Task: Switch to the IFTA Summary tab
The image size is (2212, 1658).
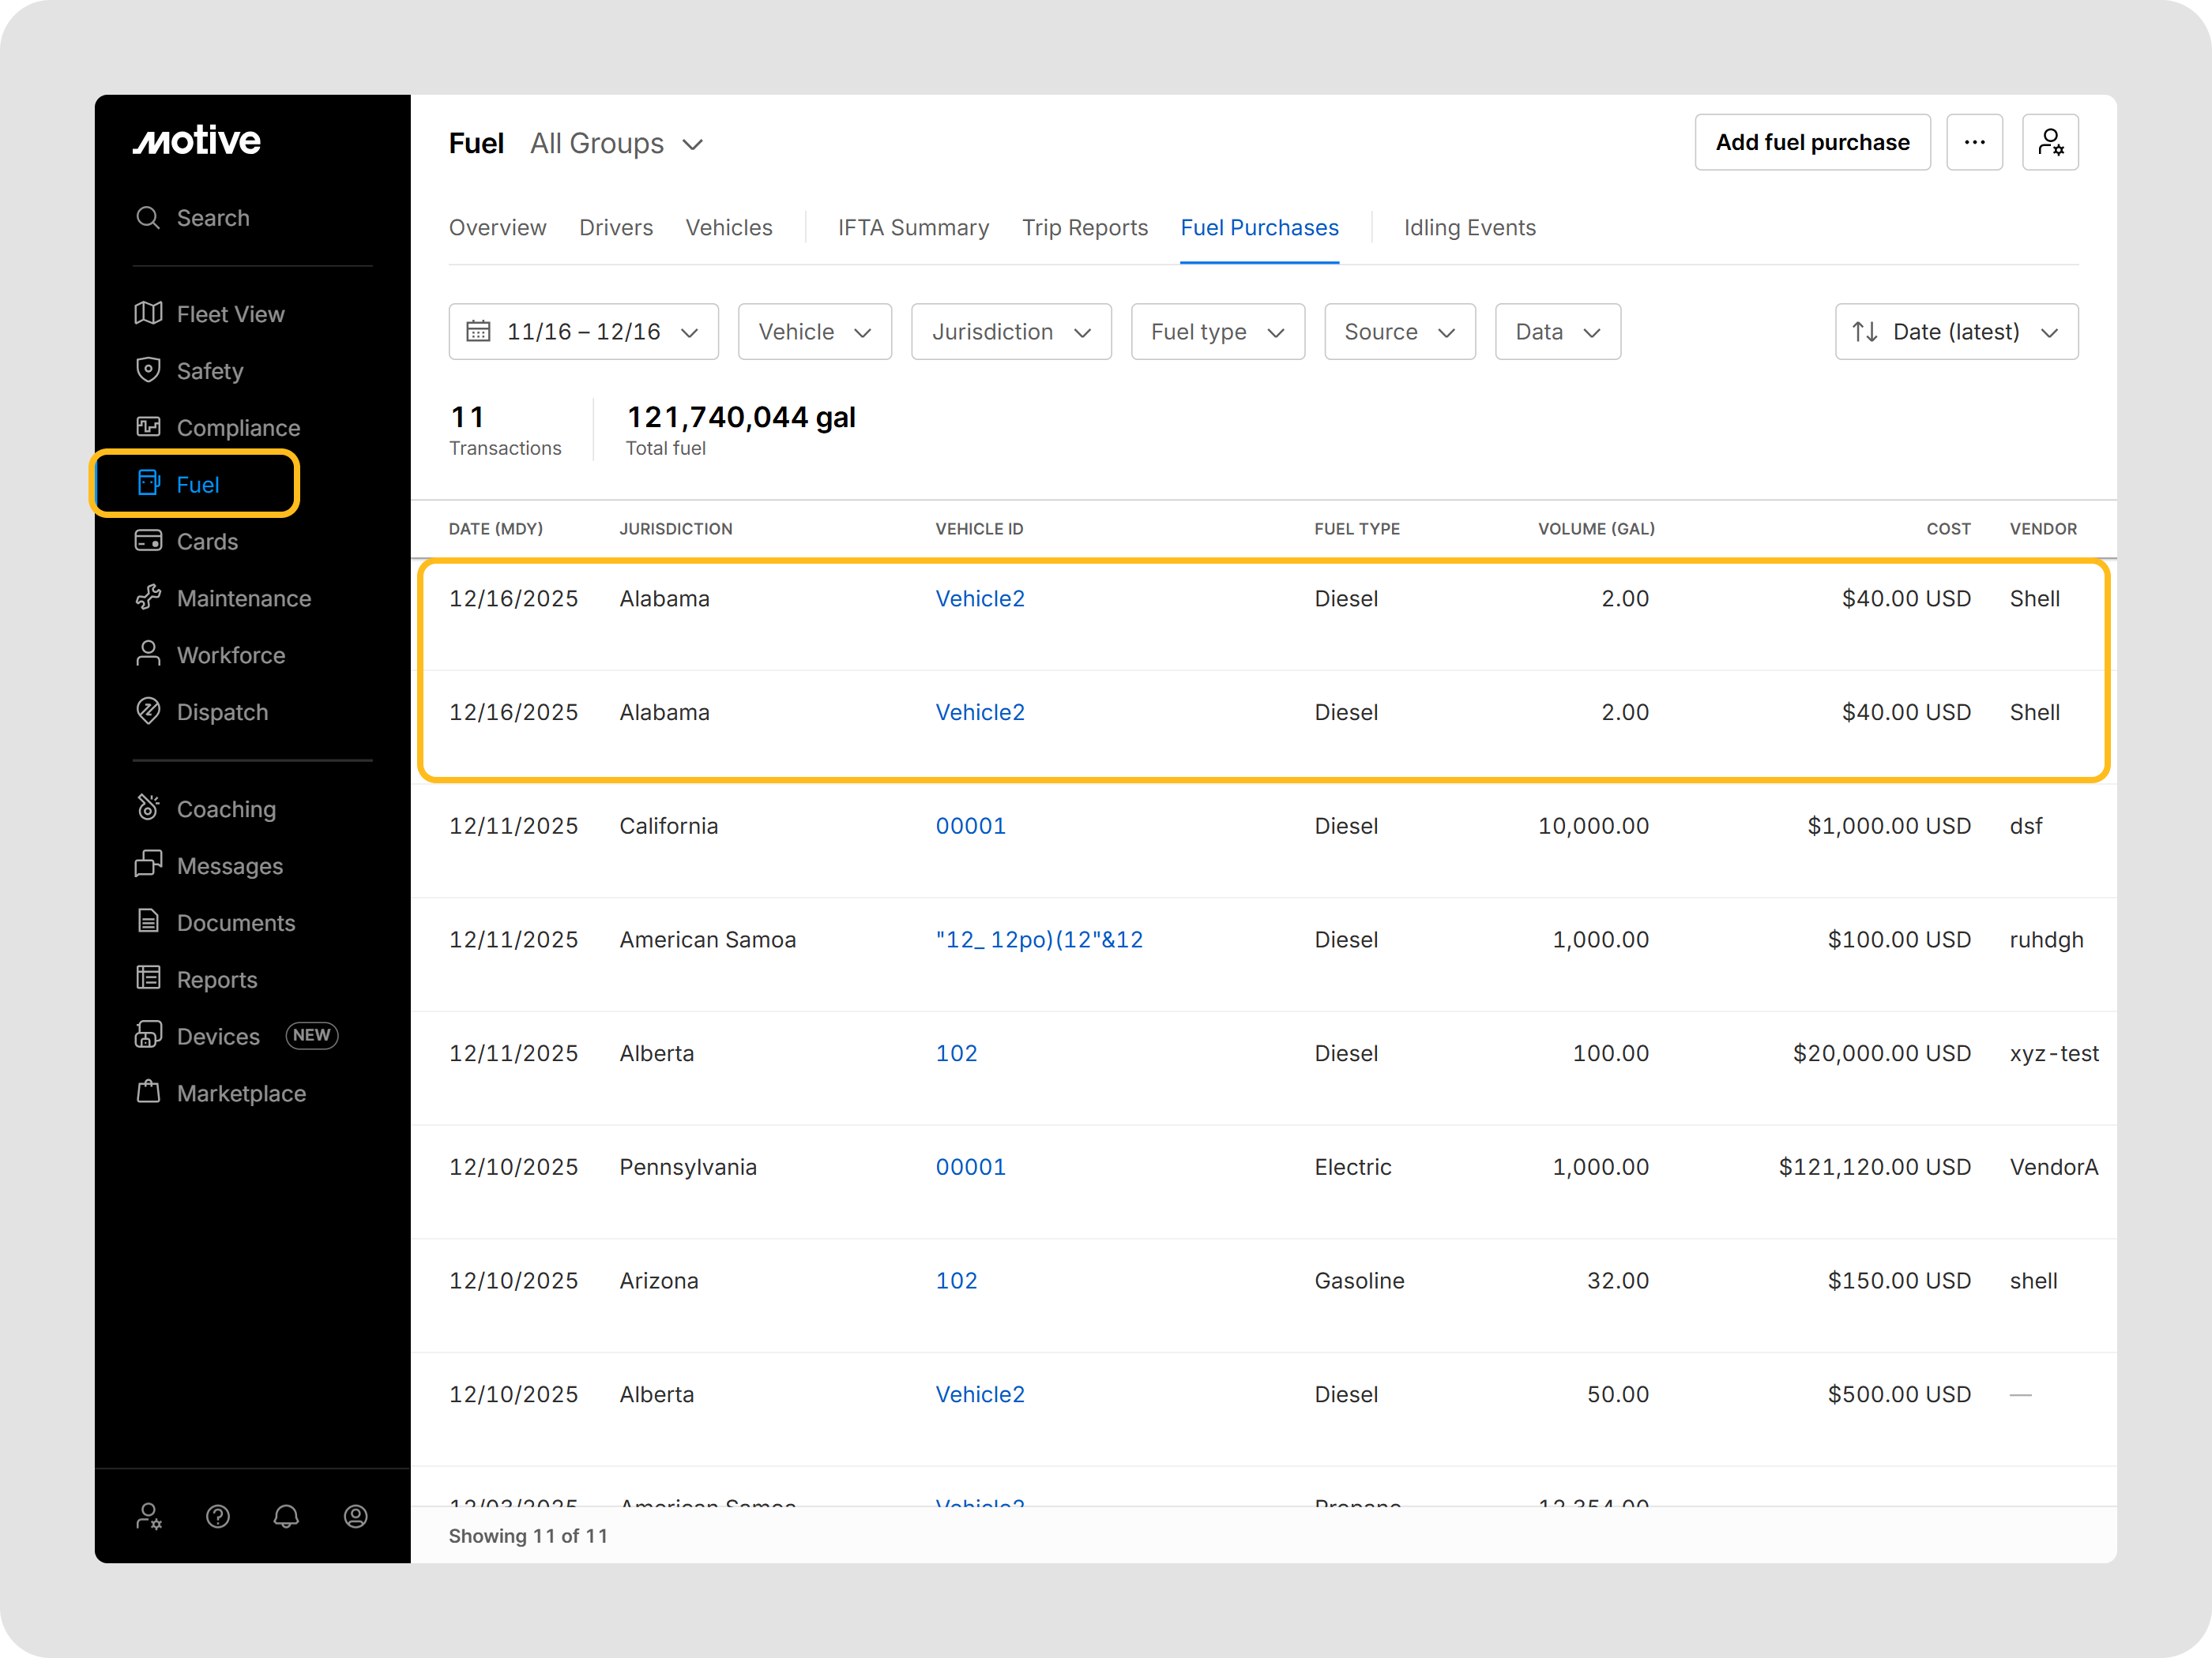Action: click(912, 228)
